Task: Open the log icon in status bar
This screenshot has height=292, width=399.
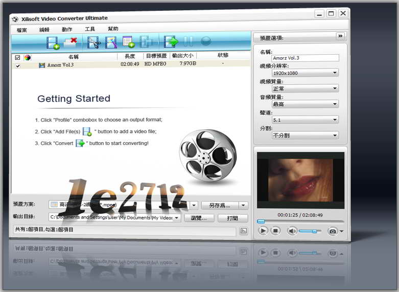Action: click(244, 231)
